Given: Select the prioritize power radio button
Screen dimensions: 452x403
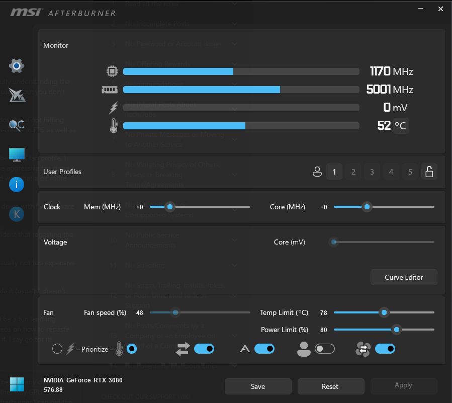Looking at the screenshot, I should 57,349.
